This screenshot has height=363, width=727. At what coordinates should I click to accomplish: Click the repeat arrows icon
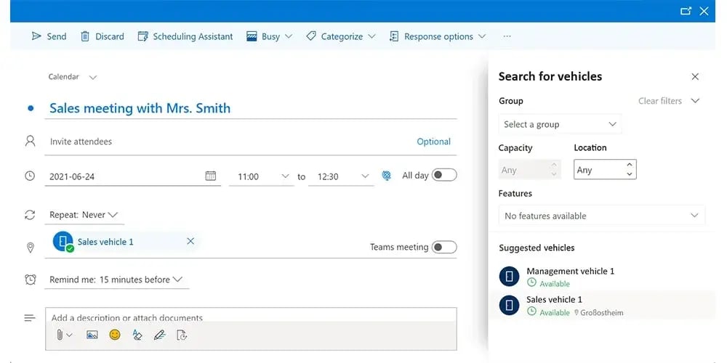tap(30, 215)
